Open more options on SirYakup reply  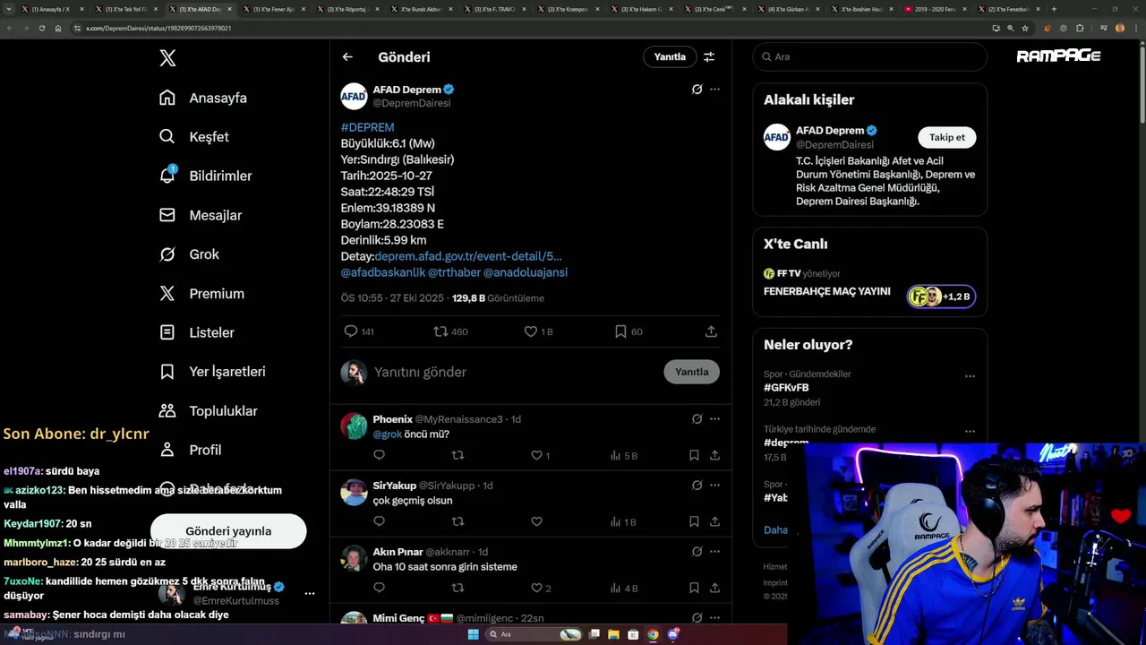pyautogui.click(x=714, y=486)
